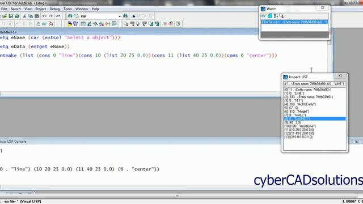Redo the last undone edit

tap(50, 16)
